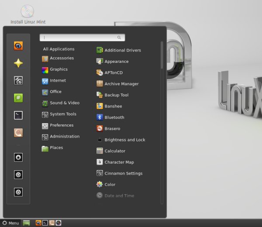Launch the Banshee media player
The image size is (262, 227).
[x=113, y=106]
